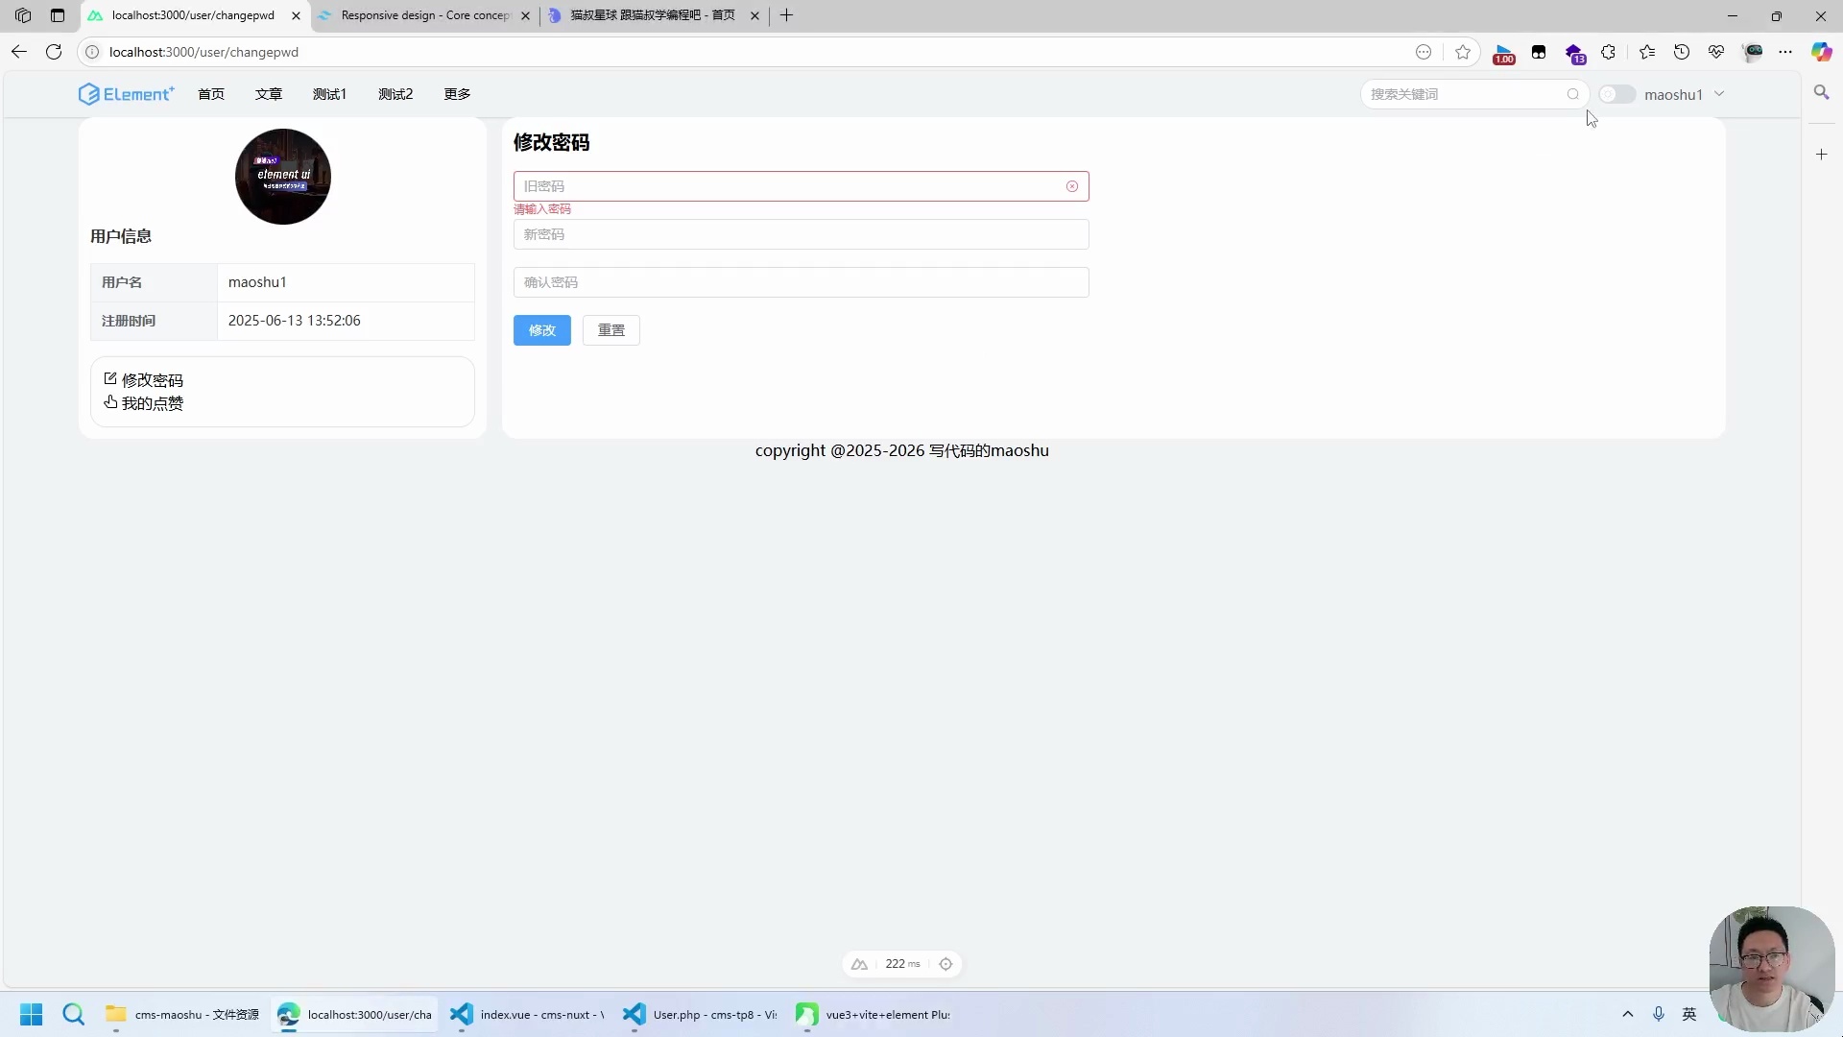Click the search magnifier icon in keyword box
1843x1037 pixels.
[1573, 94]
